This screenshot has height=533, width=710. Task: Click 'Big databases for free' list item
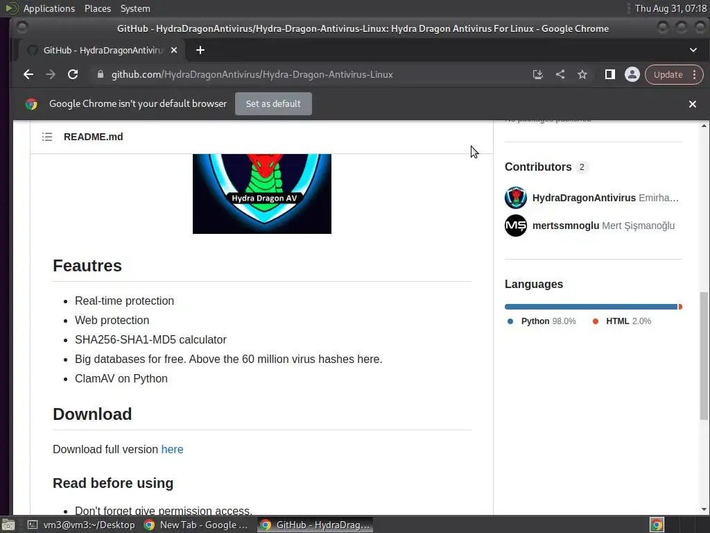click(x=228, y=359)
